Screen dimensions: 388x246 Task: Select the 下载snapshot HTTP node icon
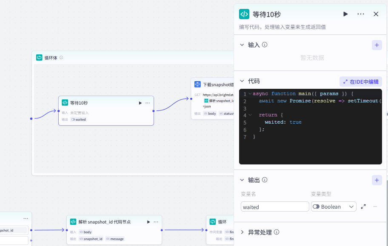coord(197,84)
